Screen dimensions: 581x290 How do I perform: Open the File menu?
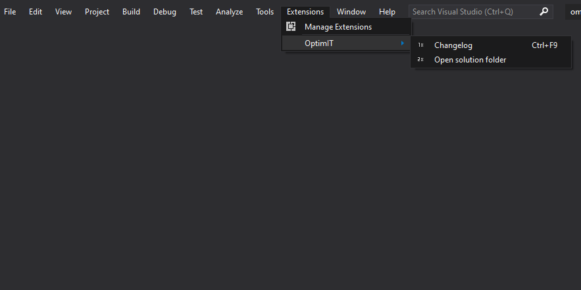pos(10,12)
